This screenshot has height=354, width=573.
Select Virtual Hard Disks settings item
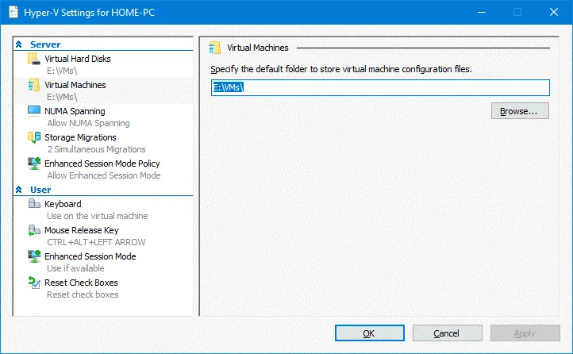click(x=77, y=59)
